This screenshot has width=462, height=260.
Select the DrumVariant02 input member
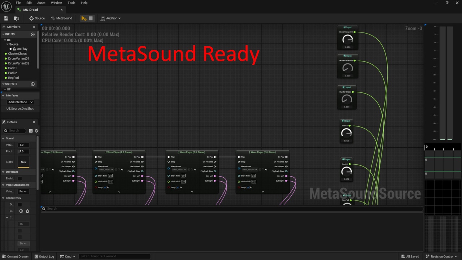(18, 63)
